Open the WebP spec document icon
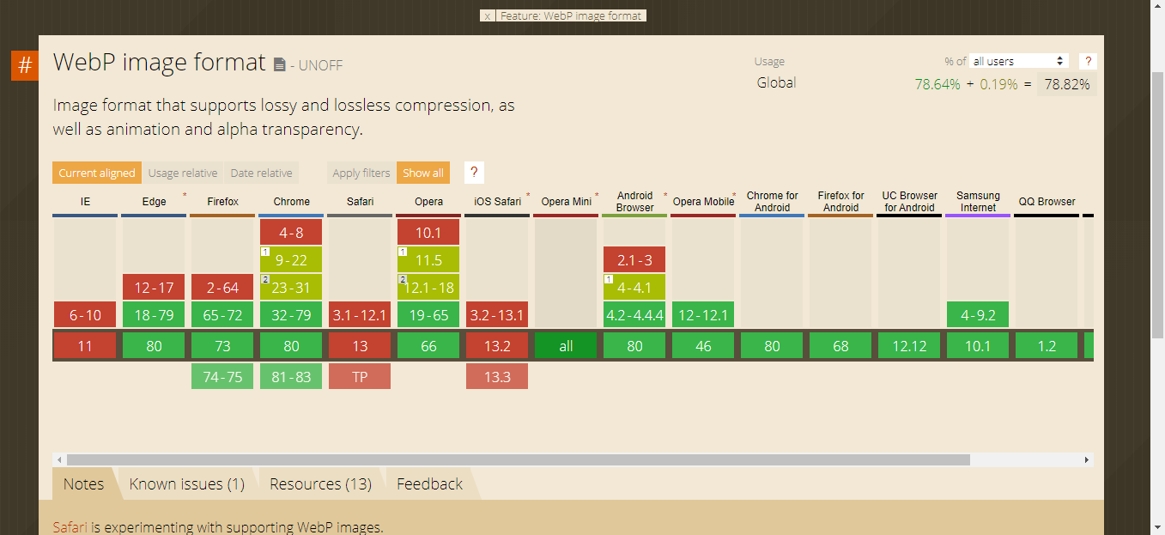Image resolution: width=1165 pixels, height=535 pixels. [x=279, y=64]
